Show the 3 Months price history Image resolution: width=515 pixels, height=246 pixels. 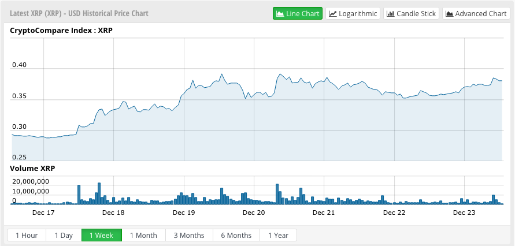(189, 235)
